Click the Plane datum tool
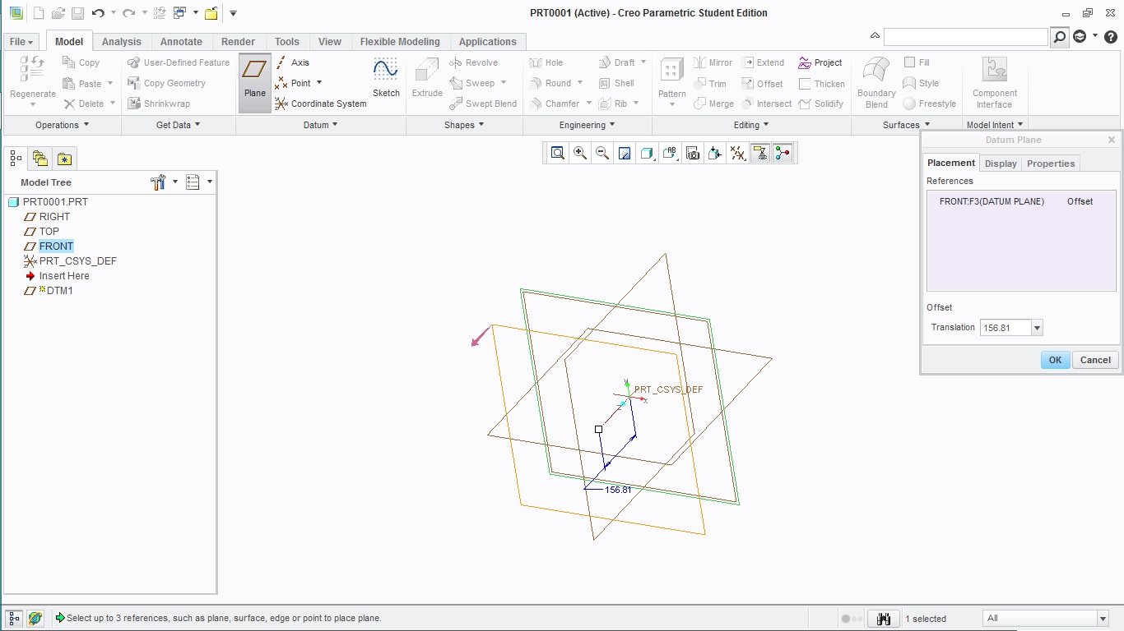The width and height of the screenshot is (1124, 631). coord(255,83)
